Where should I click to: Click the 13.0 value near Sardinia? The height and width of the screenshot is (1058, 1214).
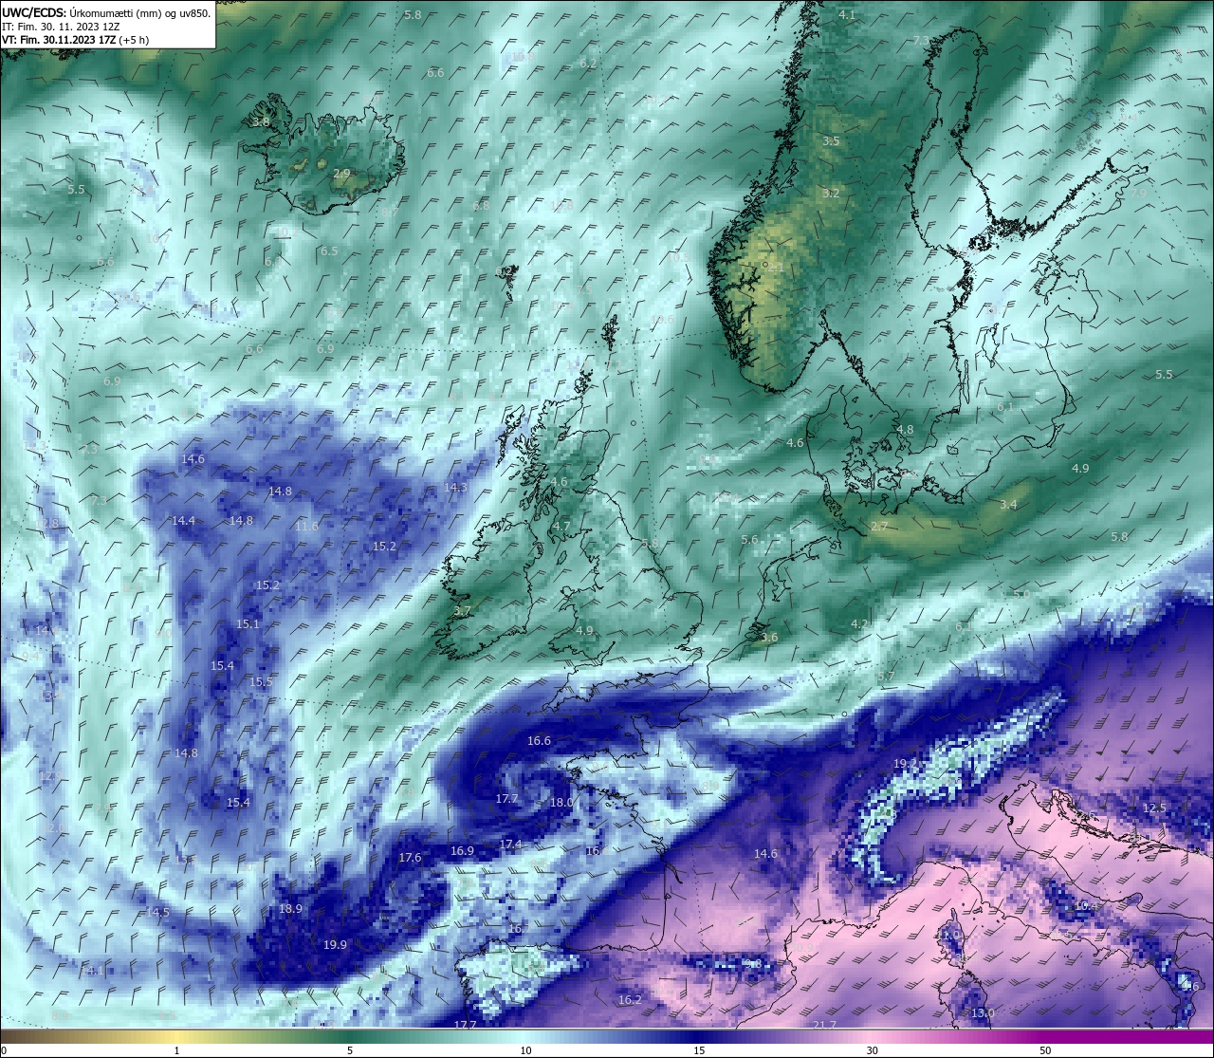point(983,1012)
